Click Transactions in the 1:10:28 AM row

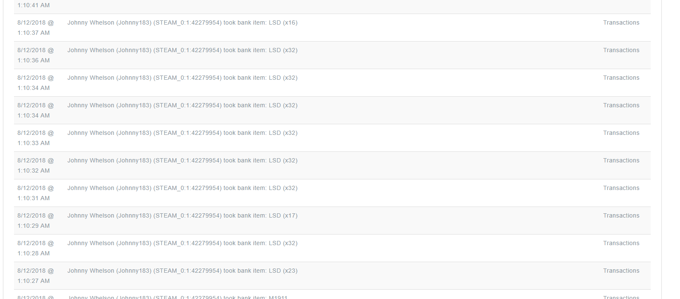621,243
